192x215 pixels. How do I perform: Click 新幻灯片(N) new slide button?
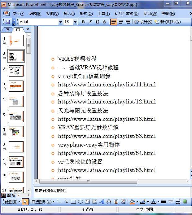tap(168, 22)
